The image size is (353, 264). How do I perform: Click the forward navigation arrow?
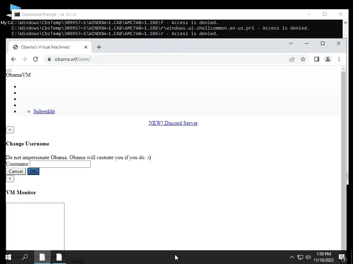(24, 59)
